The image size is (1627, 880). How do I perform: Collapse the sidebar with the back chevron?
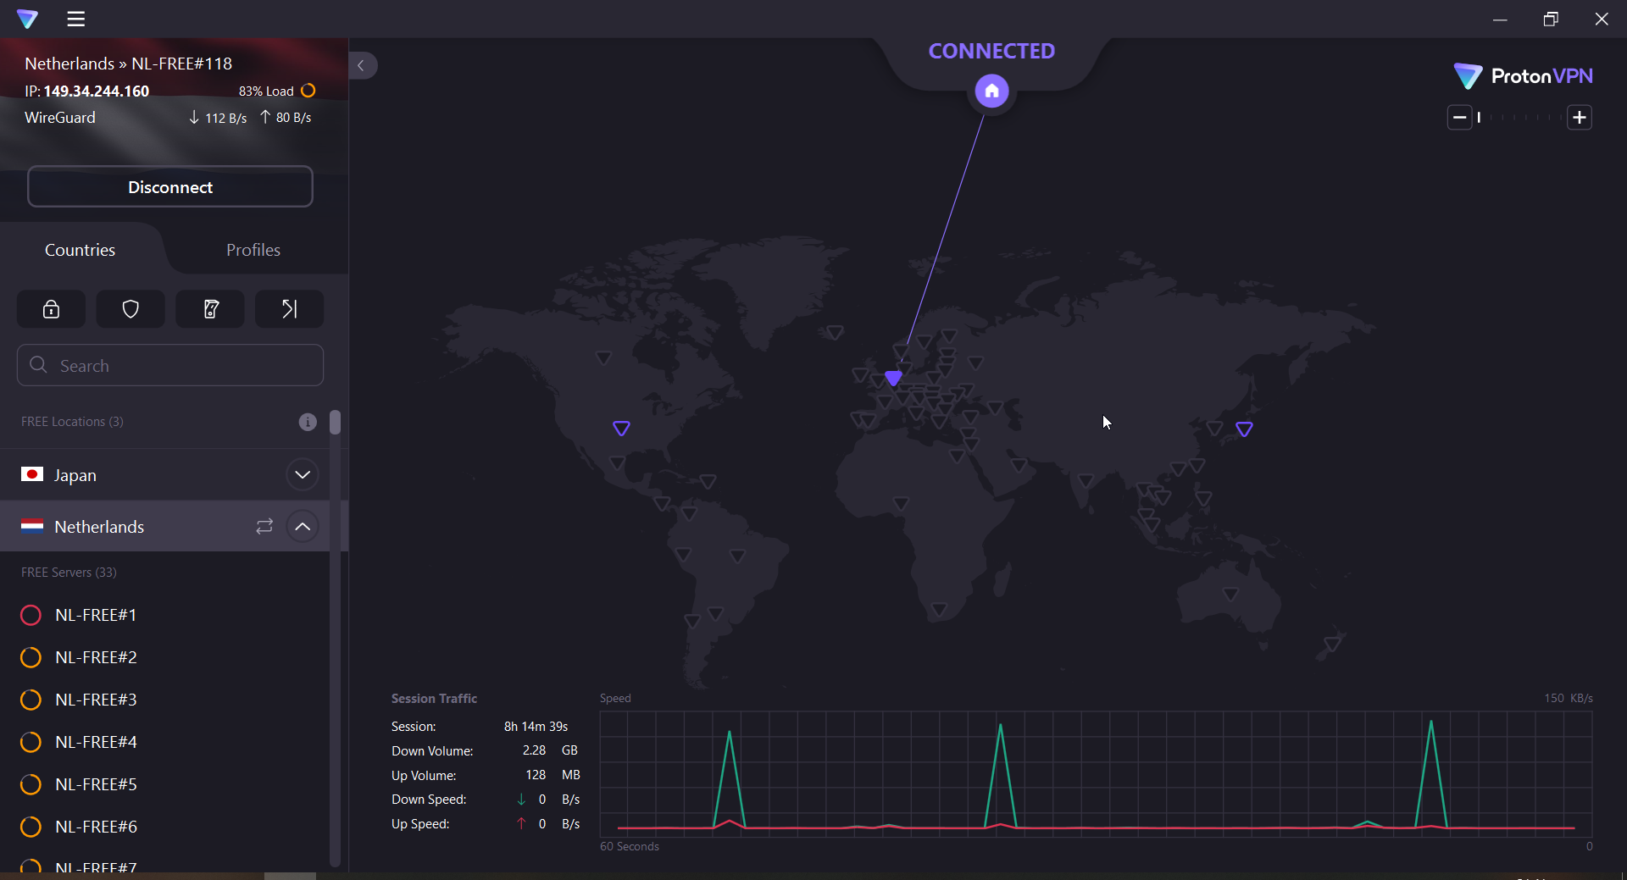(362, 65)
